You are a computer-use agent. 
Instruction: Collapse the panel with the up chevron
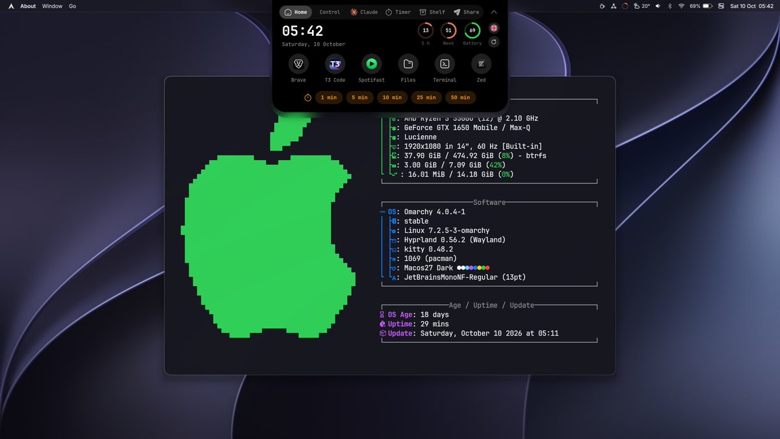[x=493, y=12]
